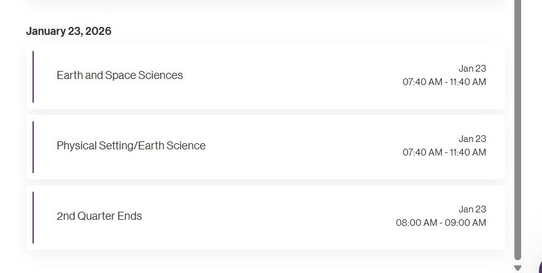Click the 07:40 AM time for Physical Setting/Earth Science
The image size is (542, 273).
point(422,152)
